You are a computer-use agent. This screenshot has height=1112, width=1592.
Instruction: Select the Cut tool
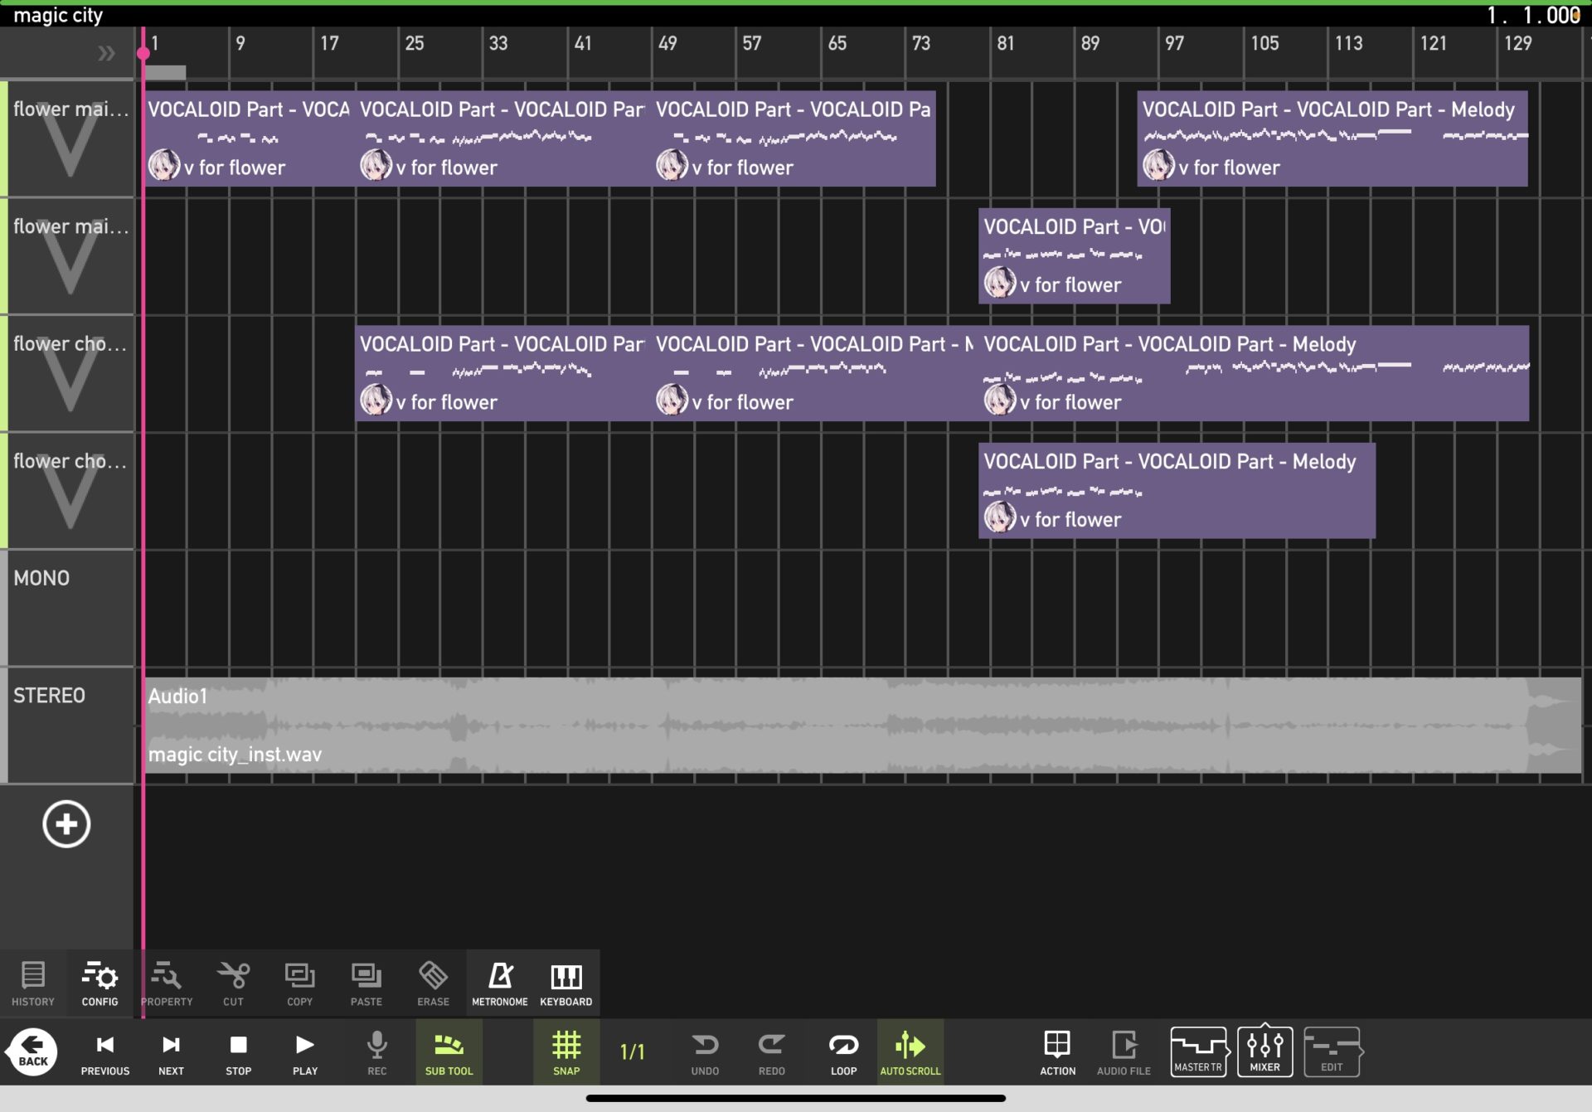233,983
